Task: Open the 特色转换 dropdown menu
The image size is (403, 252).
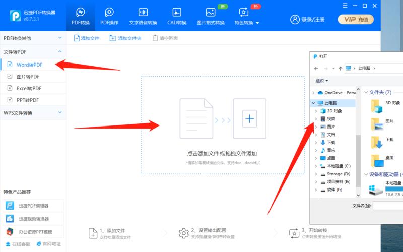Action: pyautogui.click(x=246, y=16)
